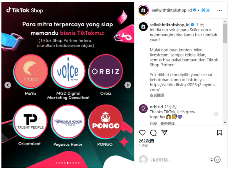Go to next carousel slide arrow
Viewport: 229px width, 169px height.
(x=127, y=85)
